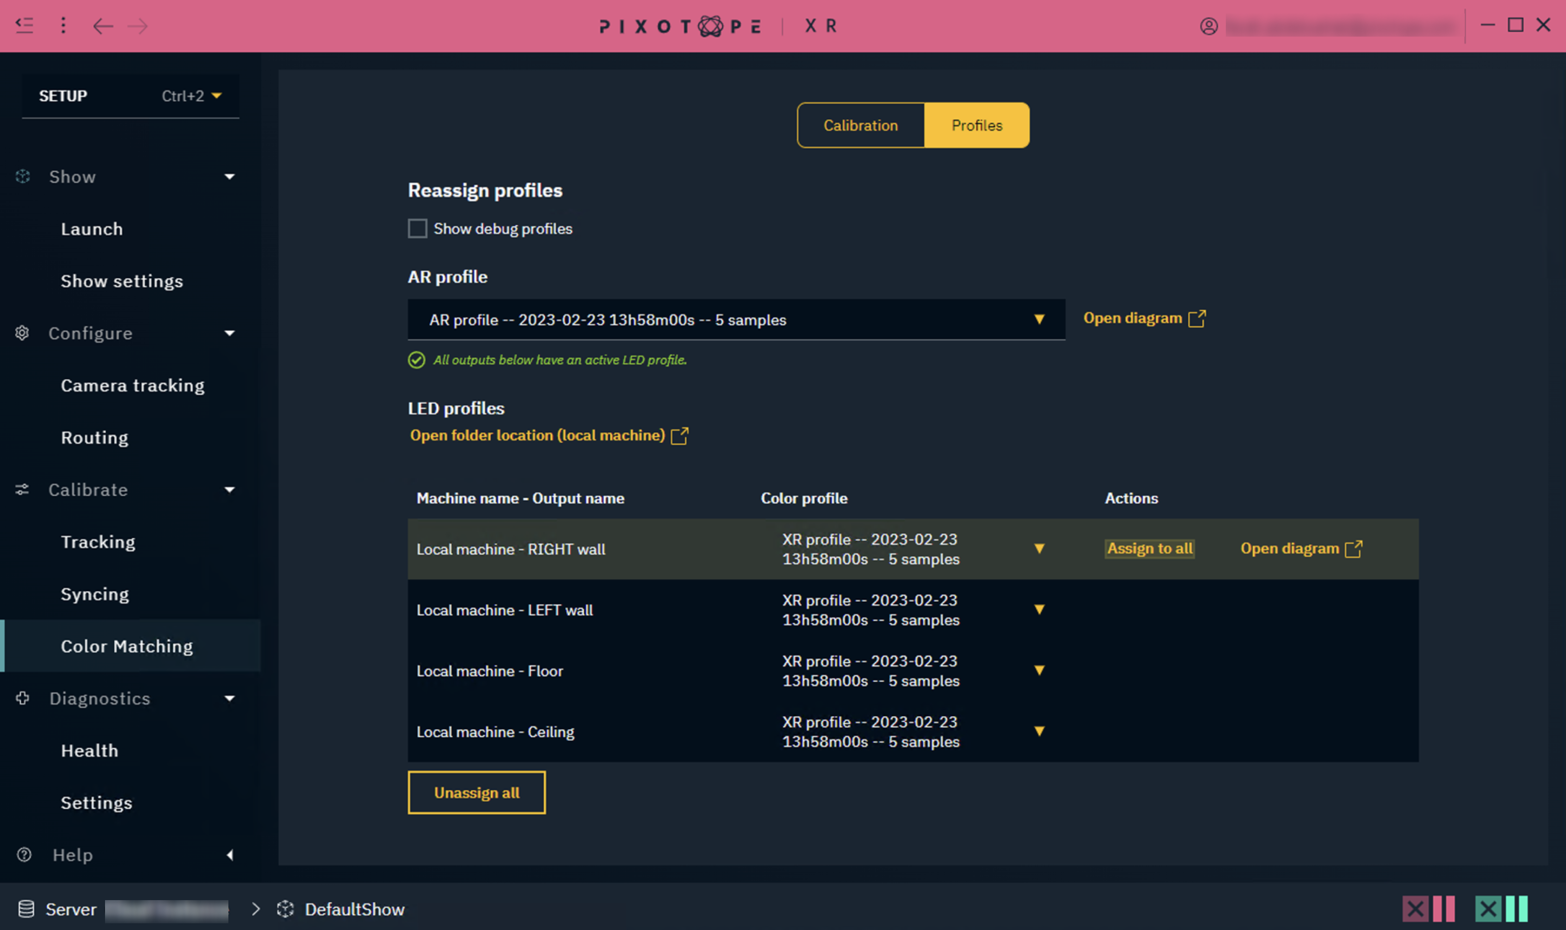Click the forward navigation arrow icon

point(138,26)
